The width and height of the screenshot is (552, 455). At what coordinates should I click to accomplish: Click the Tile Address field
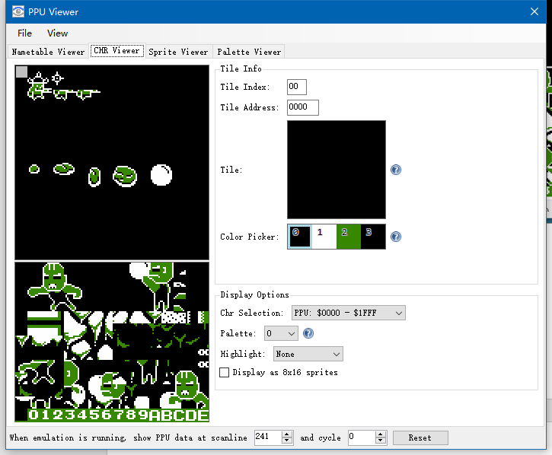pos(303,107)
